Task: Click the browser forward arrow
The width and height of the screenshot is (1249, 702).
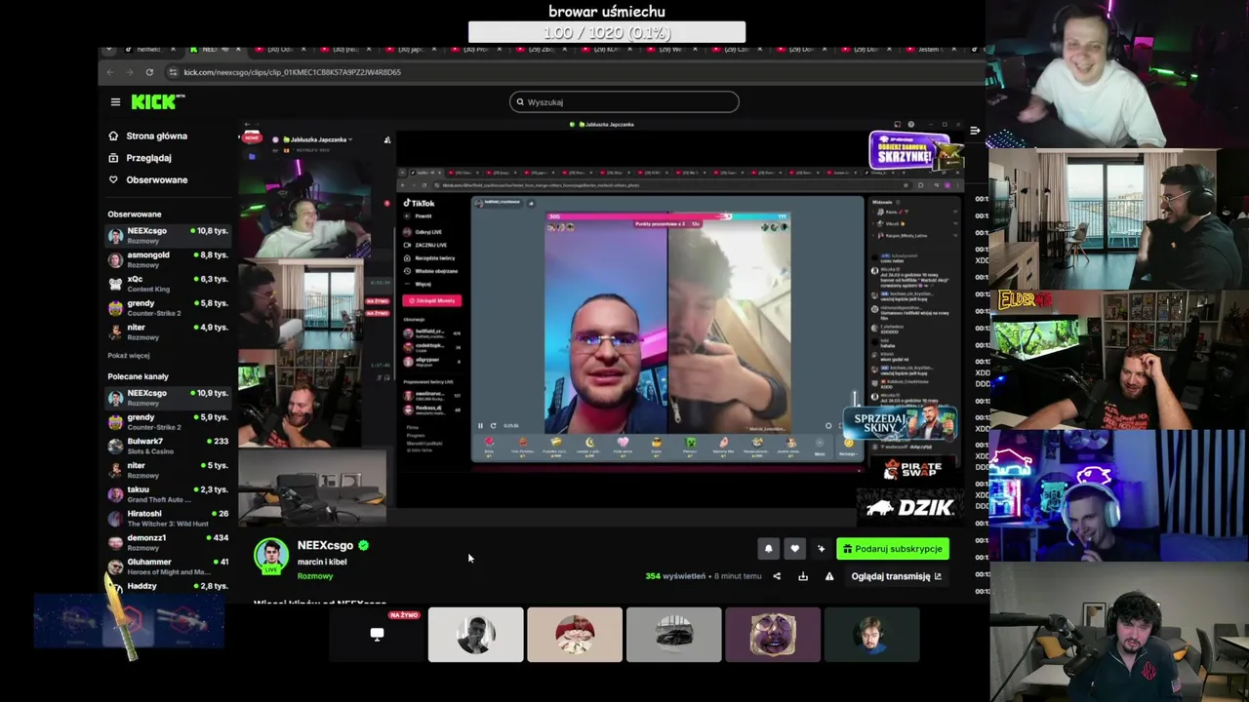Action: point(129,72)
